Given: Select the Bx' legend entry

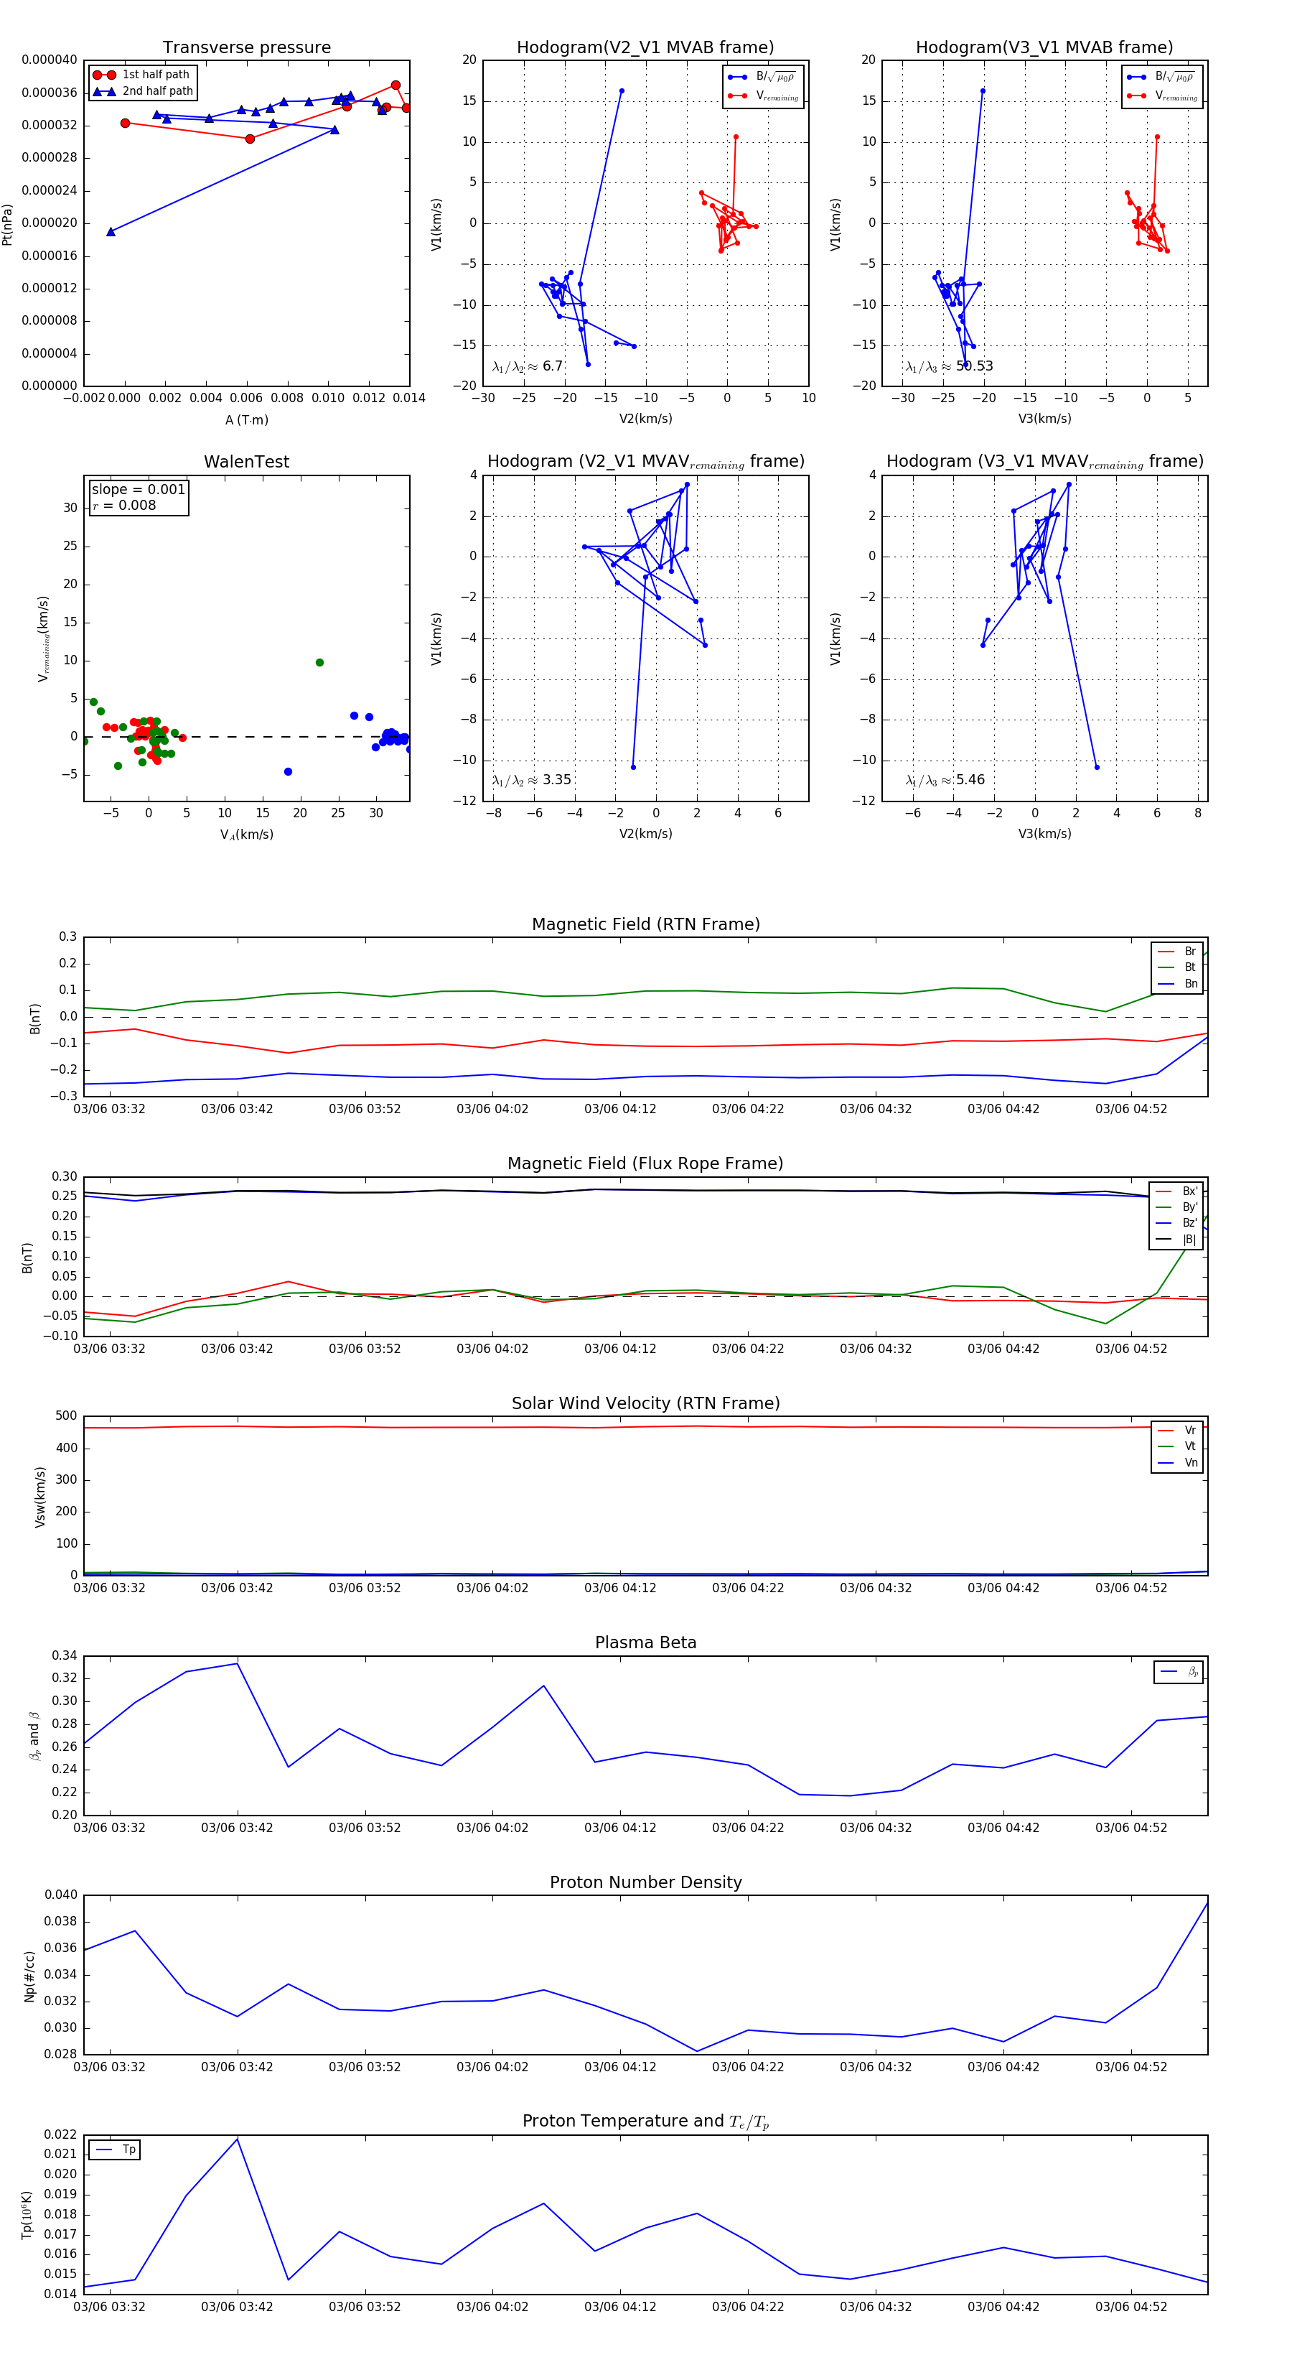Looking at the screenshot, I should coord(1176,1191).
